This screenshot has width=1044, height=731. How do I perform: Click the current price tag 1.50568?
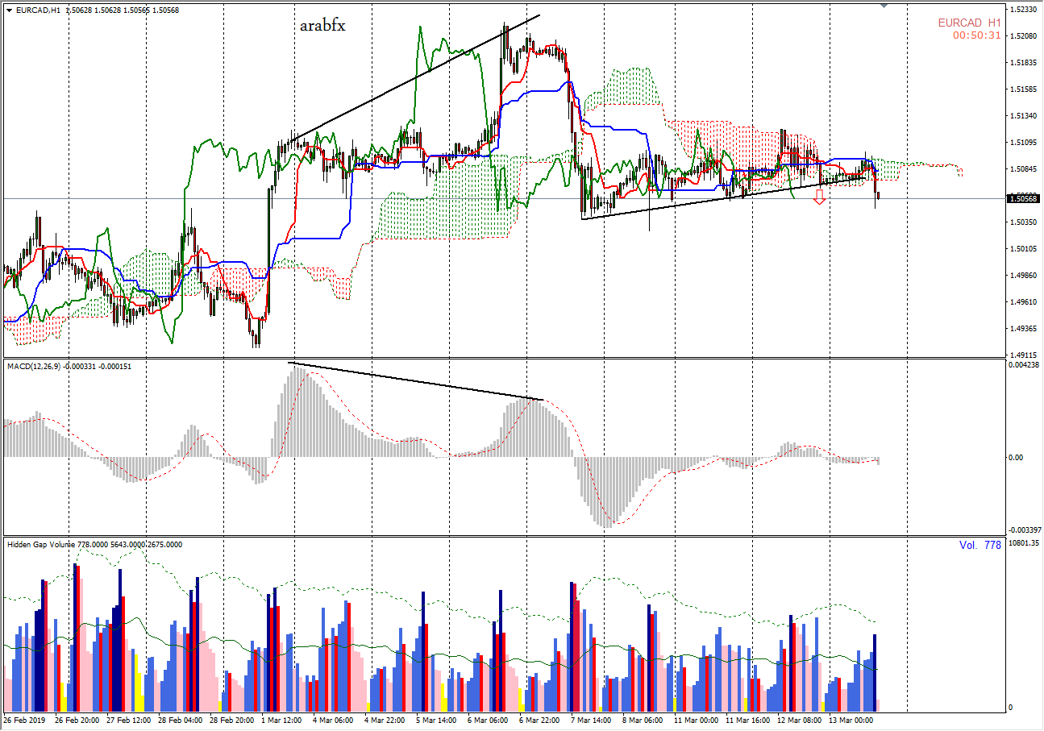point(1024,198)
